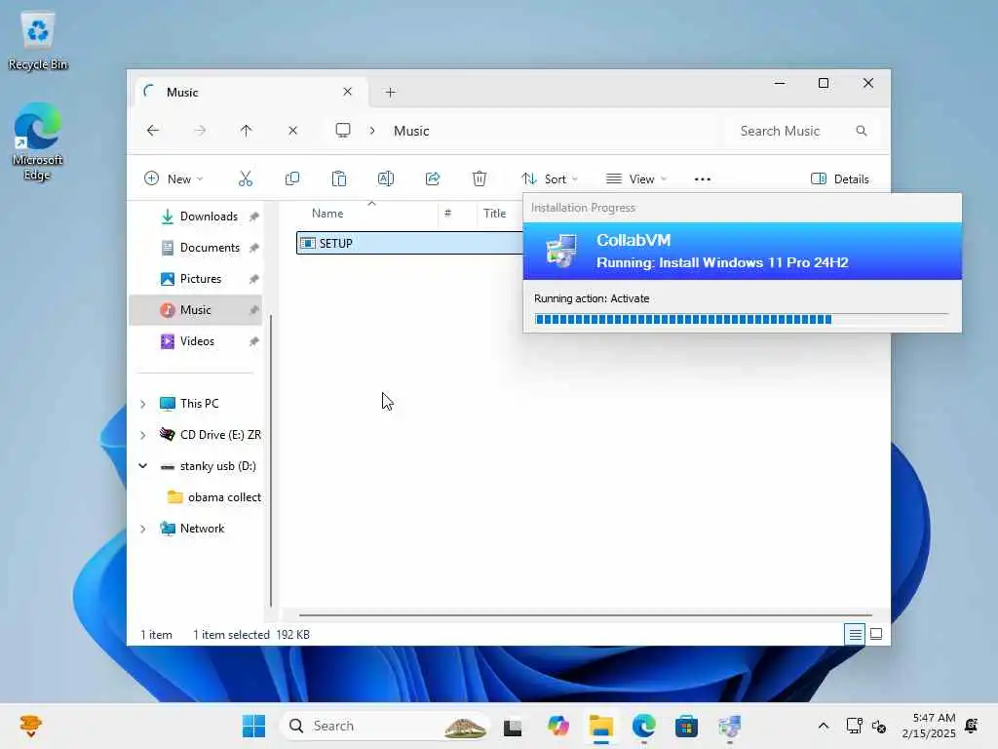
Task: Unpin Videos from Quick access
Action: (254, 341)
